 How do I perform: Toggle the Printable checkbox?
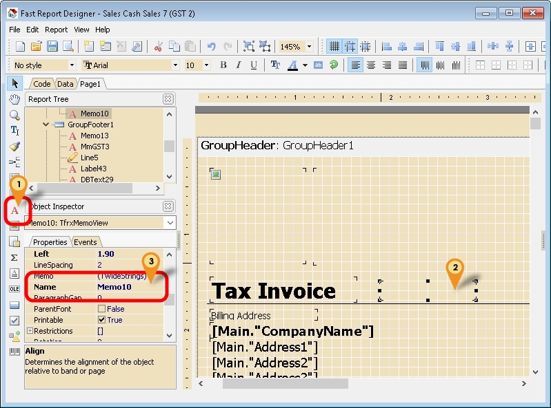pyautogui.click(x=102, y=320)
